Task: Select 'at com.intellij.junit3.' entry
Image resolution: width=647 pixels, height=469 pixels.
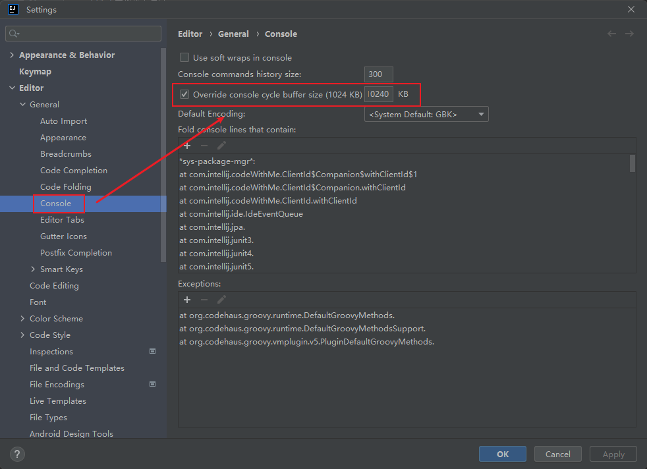Action: [x=216, y=240]
